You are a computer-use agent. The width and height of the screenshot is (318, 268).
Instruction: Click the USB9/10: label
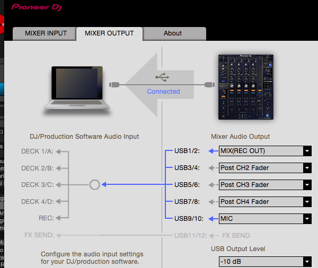pyautogui.click(x=189, y=219)
